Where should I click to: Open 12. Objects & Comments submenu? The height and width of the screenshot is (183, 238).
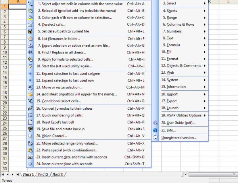(x=184, y=66)
